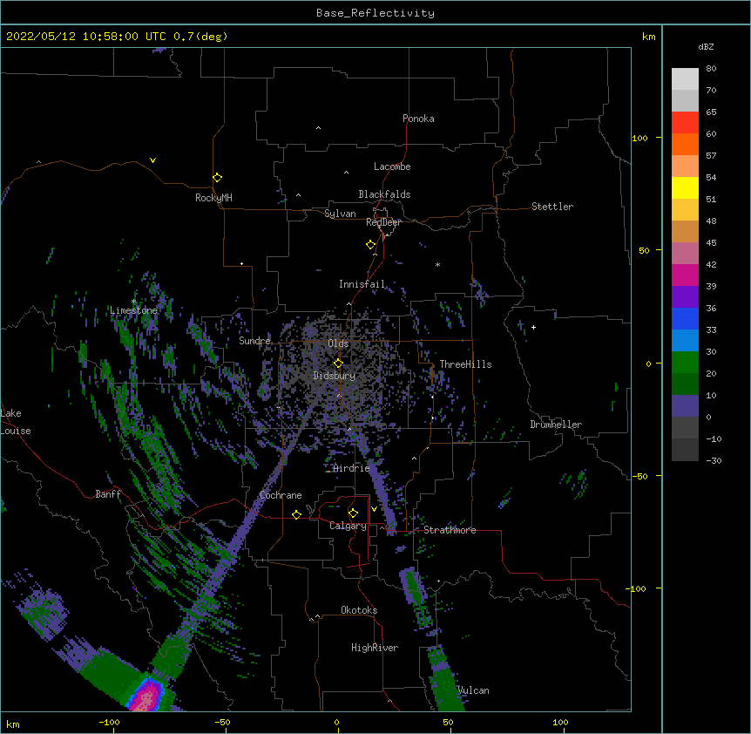The height and width of the screenshot is (734, 751).
Task: Click the Okotoks city label
Action: tap(359, 610)
